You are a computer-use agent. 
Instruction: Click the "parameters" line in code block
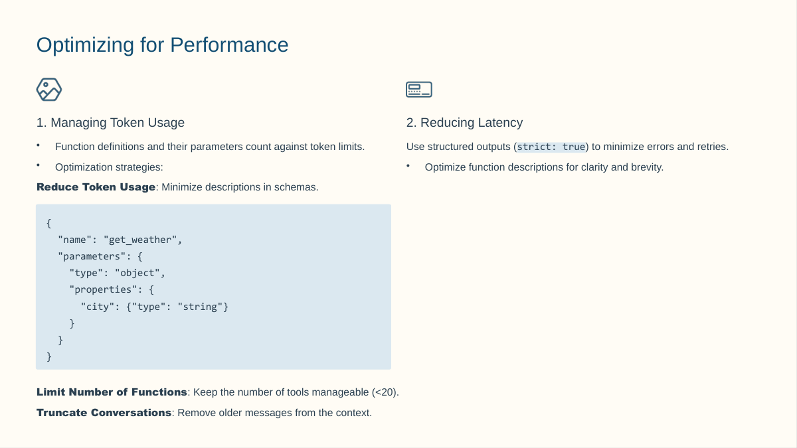[100, 256]
